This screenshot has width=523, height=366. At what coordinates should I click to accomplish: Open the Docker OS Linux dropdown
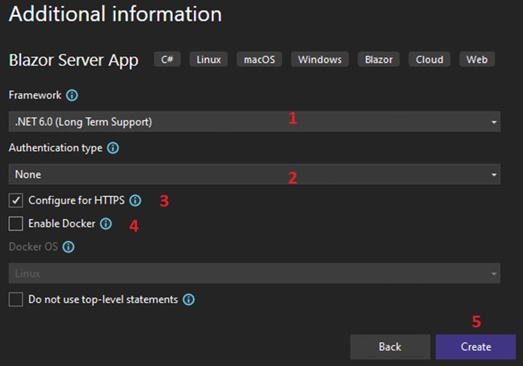tap(254, 273)
